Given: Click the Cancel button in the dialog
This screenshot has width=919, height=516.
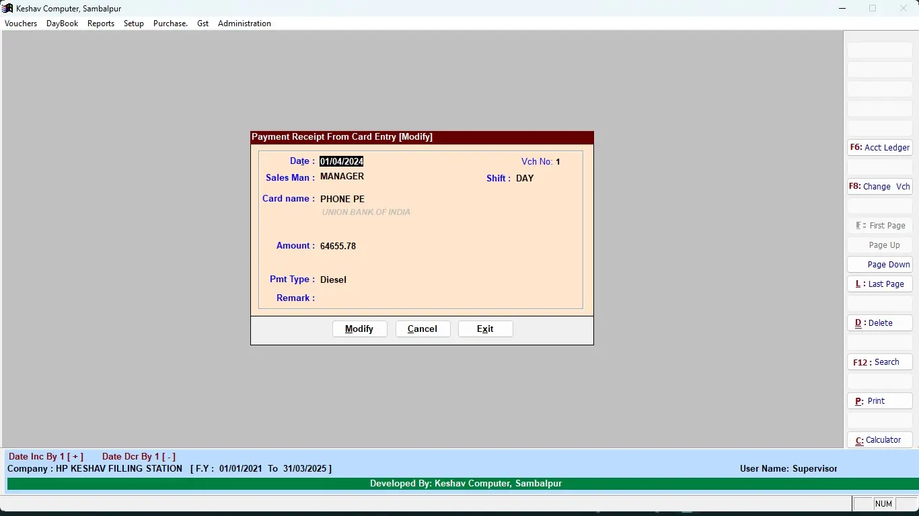Looking at the screenshot, I should pos(423,329).
